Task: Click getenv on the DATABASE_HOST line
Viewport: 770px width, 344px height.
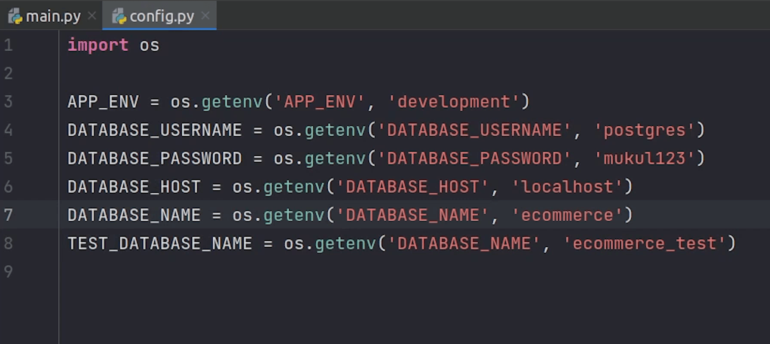Action: point(294,187)
